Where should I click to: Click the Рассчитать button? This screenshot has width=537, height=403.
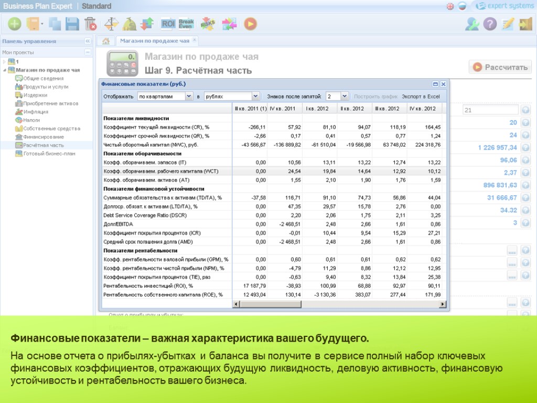tap(500, 67)
